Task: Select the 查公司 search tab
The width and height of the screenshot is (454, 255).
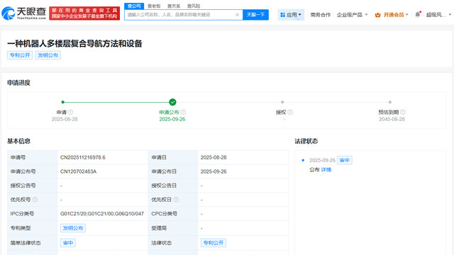Action: tap(134, 6)
